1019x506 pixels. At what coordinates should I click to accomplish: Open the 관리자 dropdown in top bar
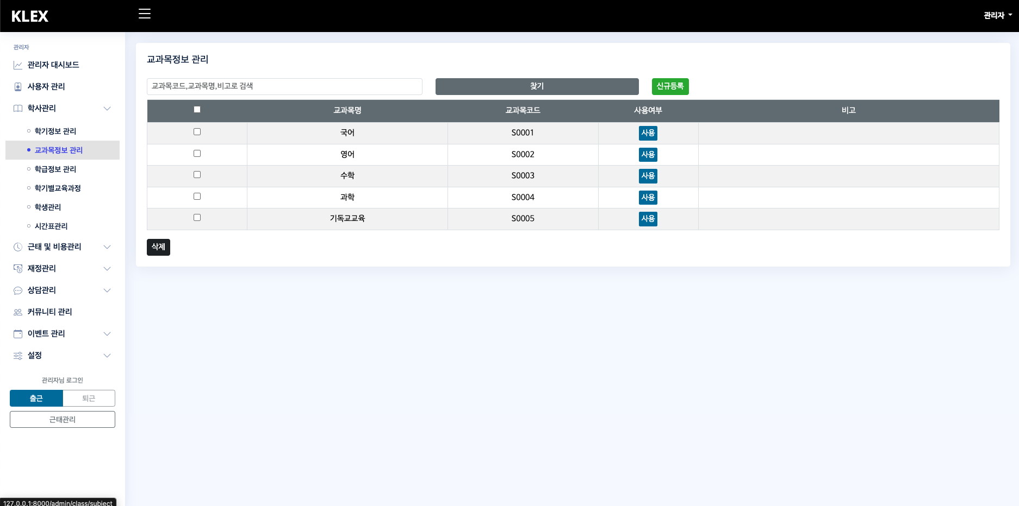coord(997,16)
